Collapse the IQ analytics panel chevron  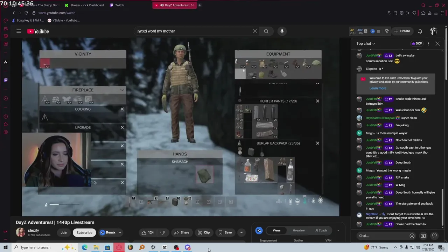click(338, 231)
